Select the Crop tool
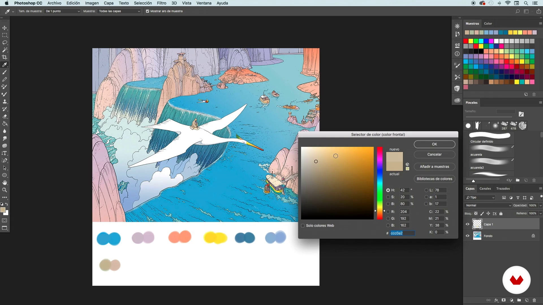 tap(5, 57)
